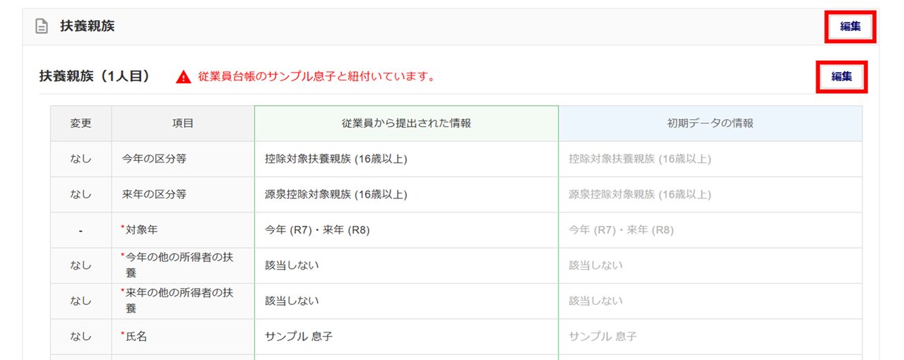Click the 従業員から提出された情報 column header
This screenshot has width=904, height=360.
tap(406, 123)
